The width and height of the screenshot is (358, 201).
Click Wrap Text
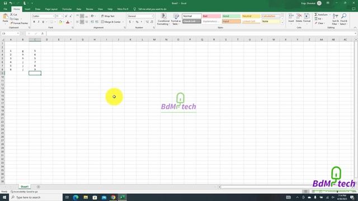(x=107, y=16)
